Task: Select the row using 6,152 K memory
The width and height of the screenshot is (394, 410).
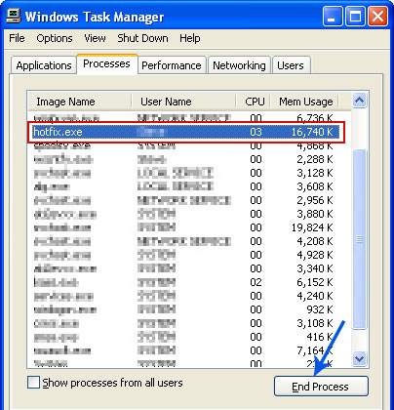Action: tap(183, 282)
